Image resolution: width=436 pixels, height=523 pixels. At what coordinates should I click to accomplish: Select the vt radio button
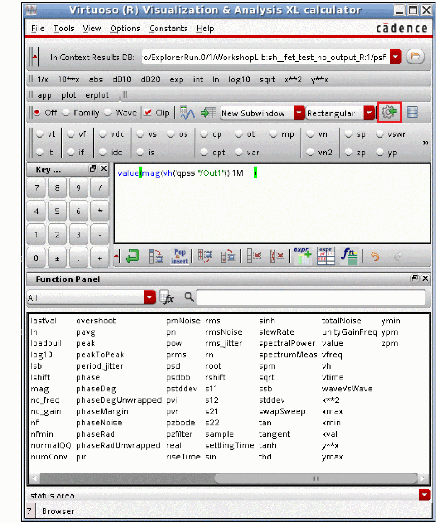[40, 134]
